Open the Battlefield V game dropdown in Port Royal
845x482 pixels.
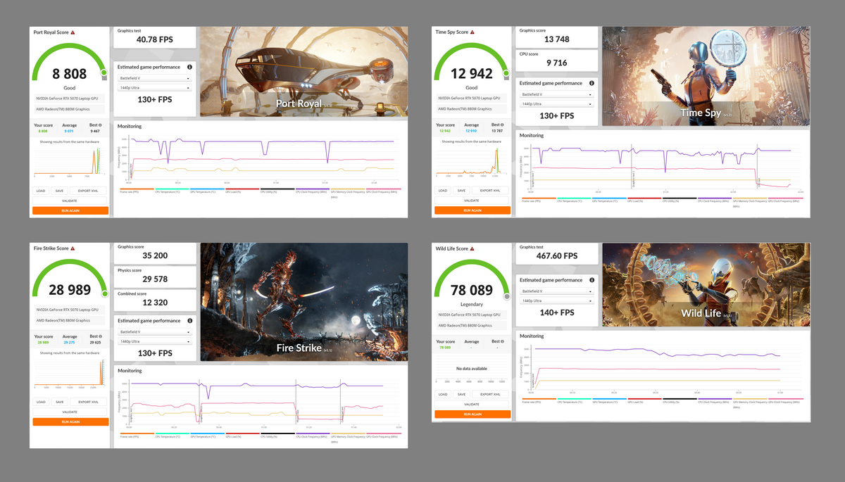coord(154,78)
